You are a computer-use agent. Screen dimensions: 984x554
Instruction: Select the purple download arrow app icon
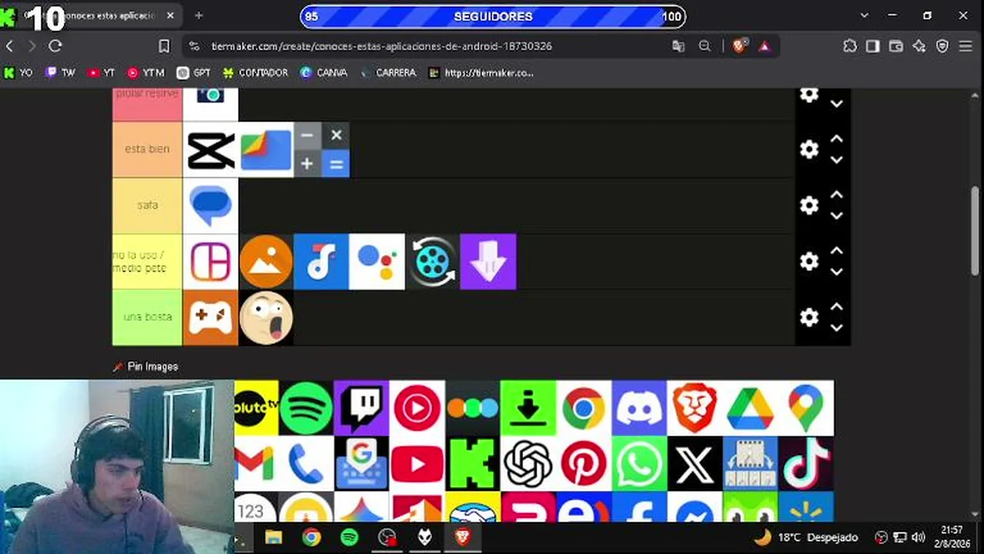point(488,262)
